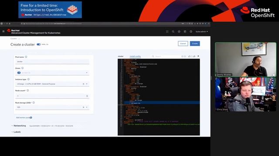The image size is (279, 156).
Task: Show info tooltip for Zones
Action: pos(22,68)
